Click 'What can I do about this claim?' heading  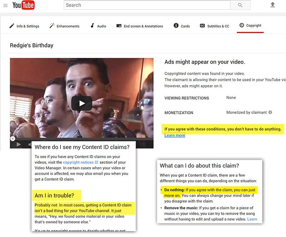click(199, 166)
